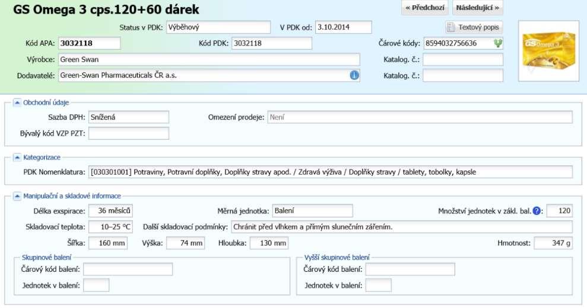The height and width of the screenshot is (308, 587).
Task: Click the Množství jednotek value 120
Action: coord(559,211)
